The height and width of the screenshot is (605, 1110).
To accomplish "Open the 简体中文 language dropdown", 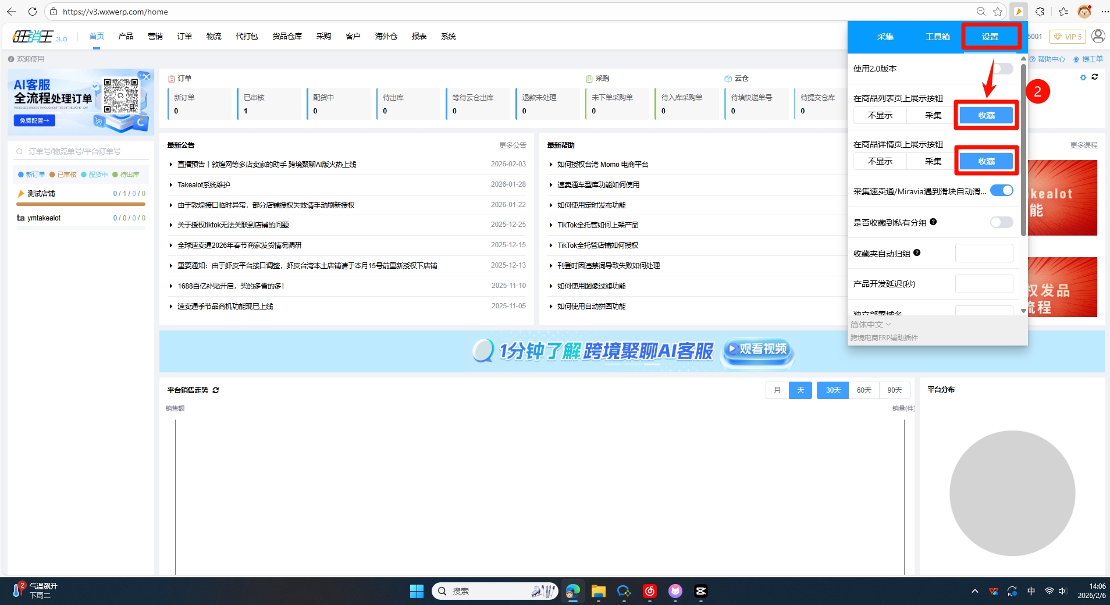I will click(870, 325).
